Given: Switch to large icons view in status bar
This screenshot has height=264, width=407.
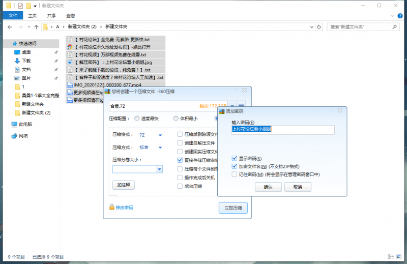Looking at the screenshot, I should (x=398, y=257).
